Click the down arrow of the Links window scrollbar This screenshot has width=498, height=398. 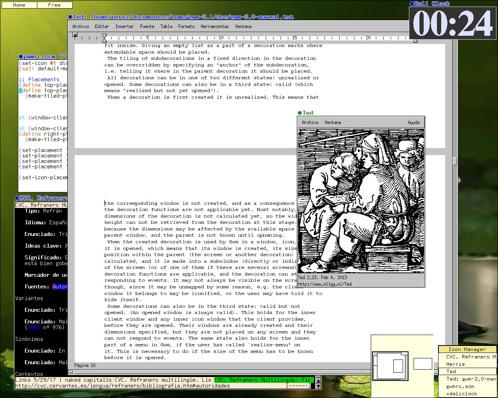coord(318,386)
